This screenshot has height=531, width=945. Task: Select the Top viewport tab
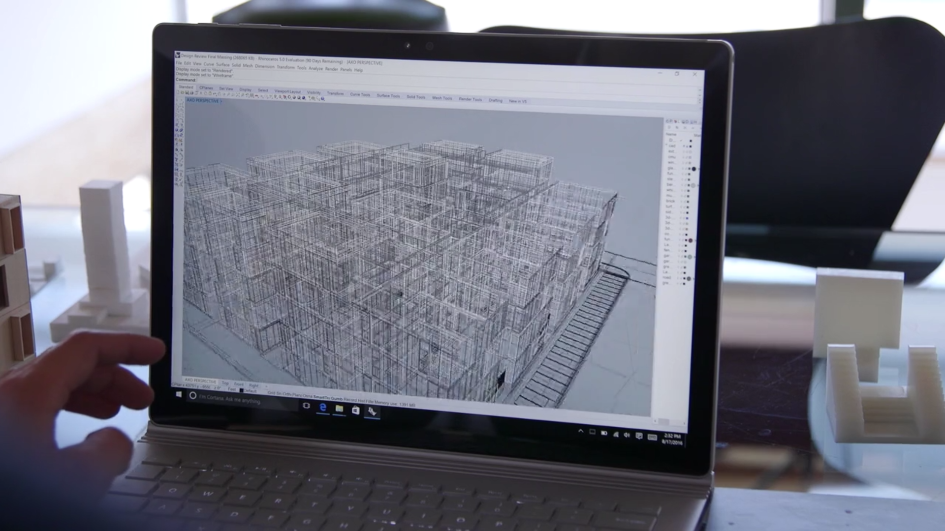(x=225, y=383)
